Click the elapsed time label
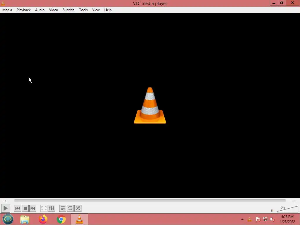Screen dimensions: 300x225 (x=6, y=201)
